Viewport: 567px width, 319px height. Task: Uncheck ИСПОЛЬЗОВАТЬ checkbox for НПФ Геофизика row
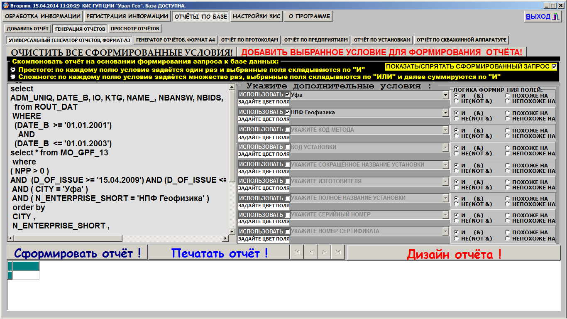[x=288, y=112]
